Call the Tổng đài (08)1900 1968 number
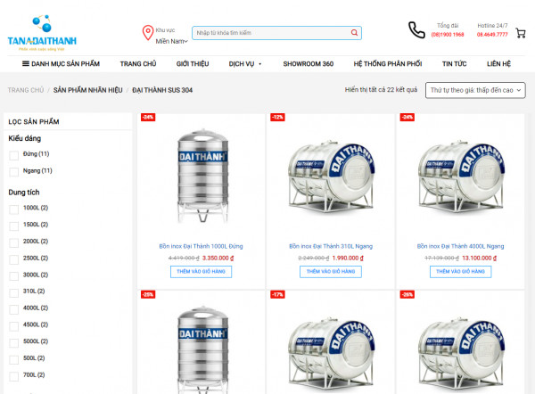 pyautogui.click(x=448, y=35)
